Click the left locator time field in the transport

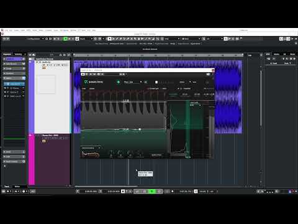(91, 192)
